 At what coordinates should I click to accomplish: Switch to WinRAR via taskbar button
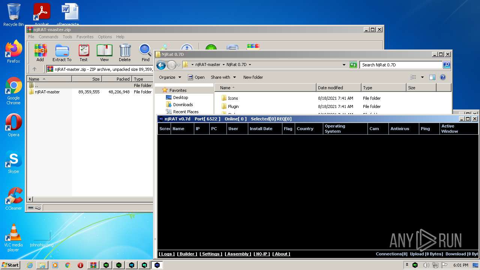[93, 265]
